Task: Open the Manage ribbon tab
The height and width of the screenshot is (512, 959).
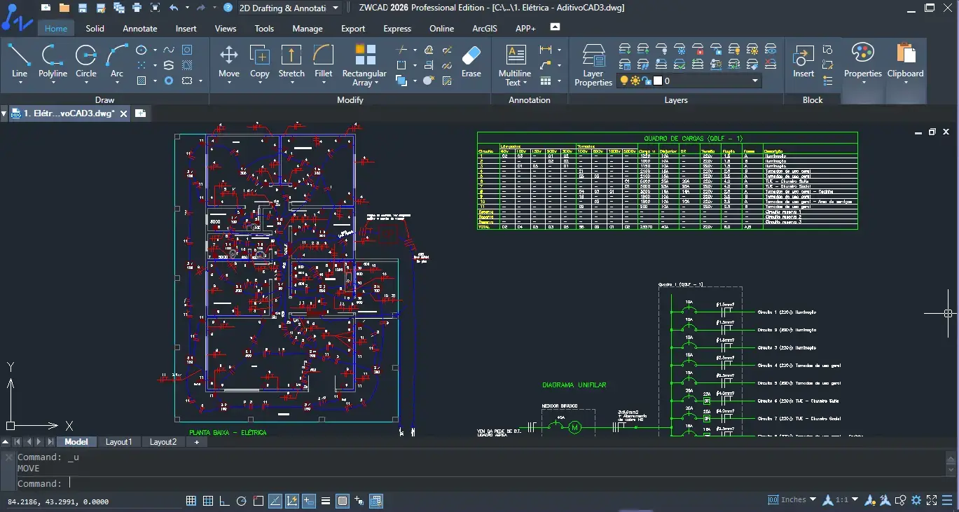Action: click(308, 29)
